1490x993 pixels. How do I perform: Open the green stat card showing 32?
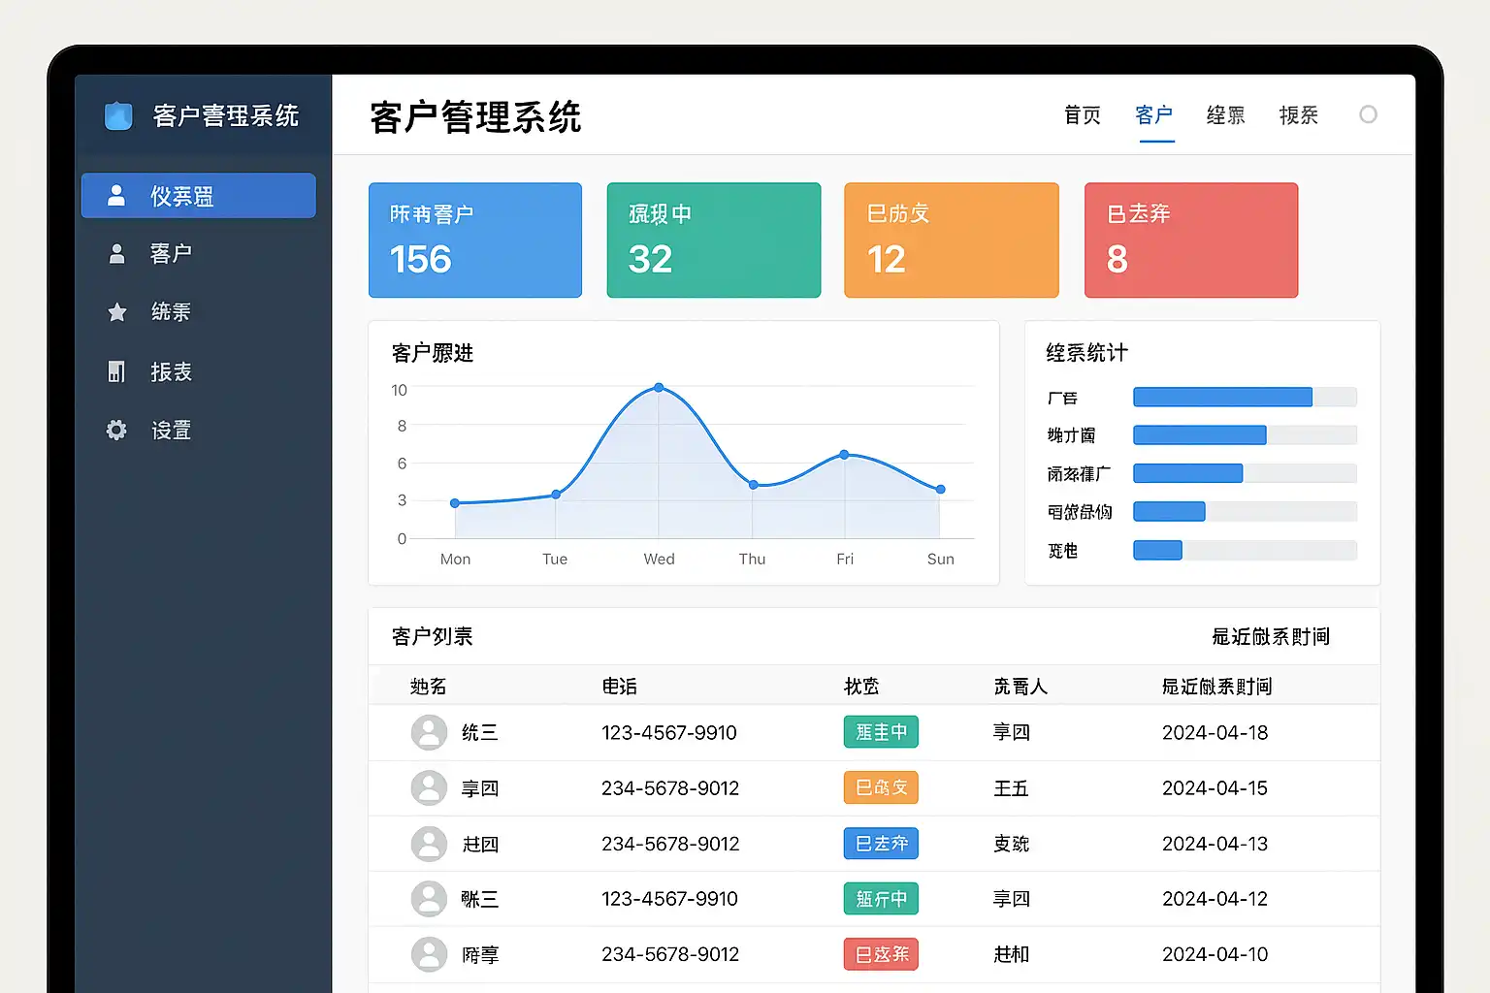[714, 240]
